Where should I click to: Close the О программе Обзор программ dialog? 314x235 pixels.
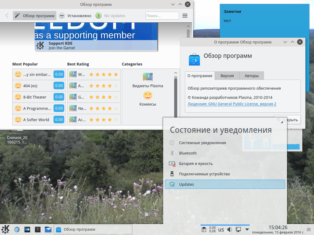coord(300,42)
